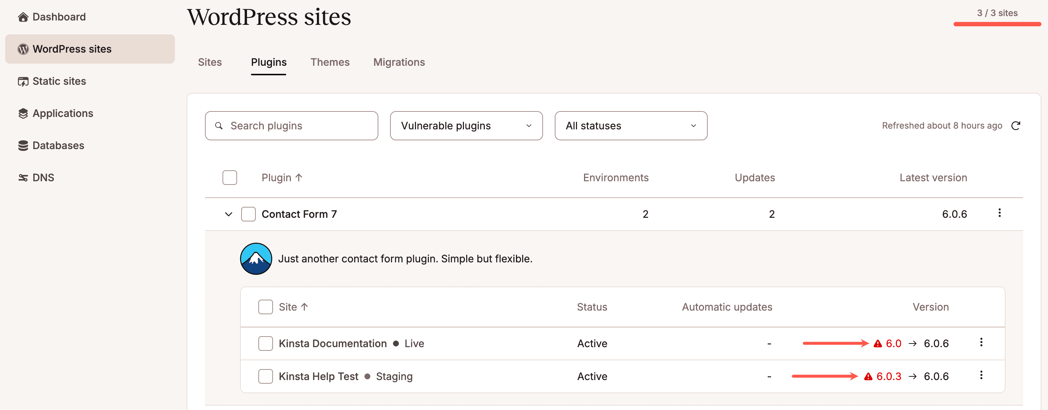Select the Plugins tab
This screenshot has width=1048, height=410.
pyautogui.click(x=269, y=62)
